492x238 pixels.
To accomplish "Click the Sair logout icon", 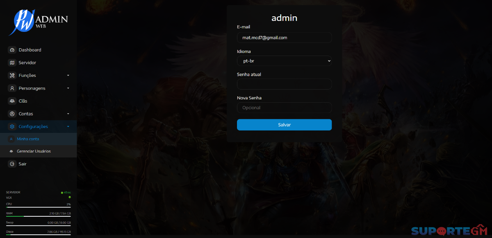I will click(12, 164).
